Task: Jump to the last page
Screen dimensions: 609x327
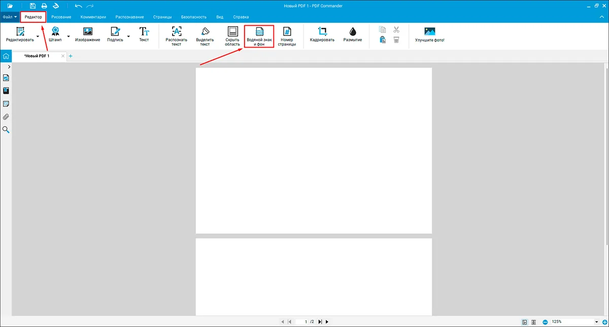Action: (x=320, y=322)
